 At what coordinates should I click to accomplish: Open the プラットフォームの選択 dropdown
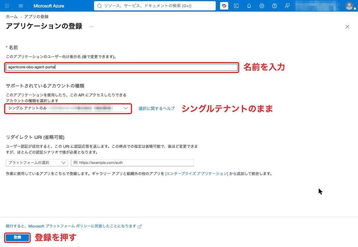click(37, 163)
